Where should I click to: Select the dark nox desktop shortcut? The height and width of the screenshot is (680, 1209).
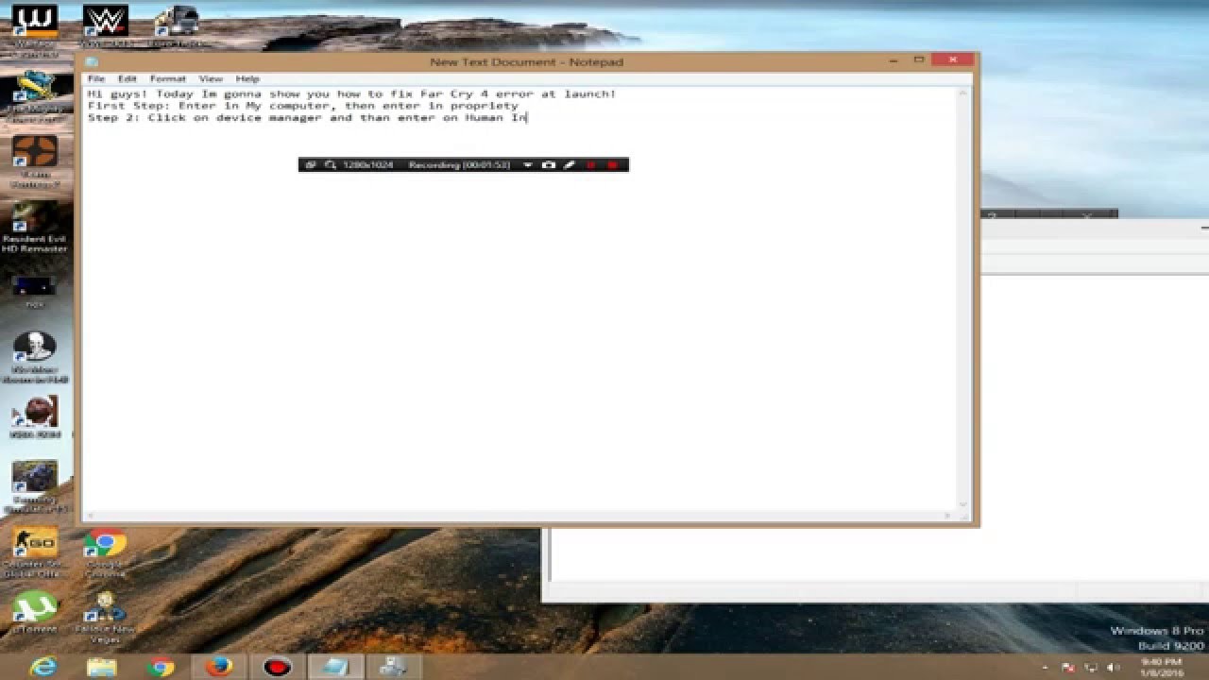click(x=35, y=291)
